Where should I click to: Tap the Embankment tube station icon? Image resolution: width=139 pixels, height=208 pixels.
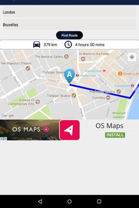132,86
